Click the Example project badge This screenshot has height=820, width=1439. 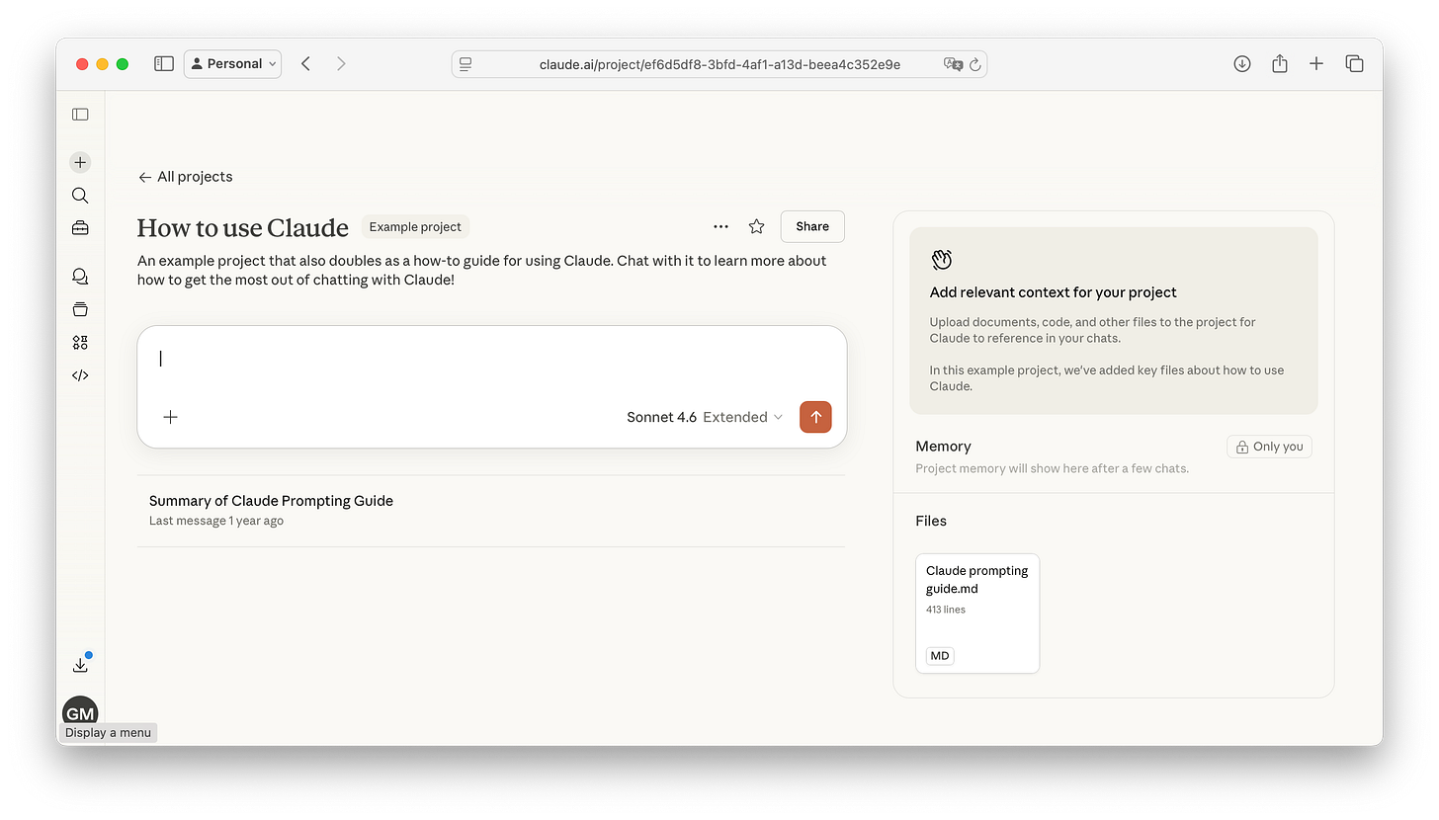pos(415,226)
